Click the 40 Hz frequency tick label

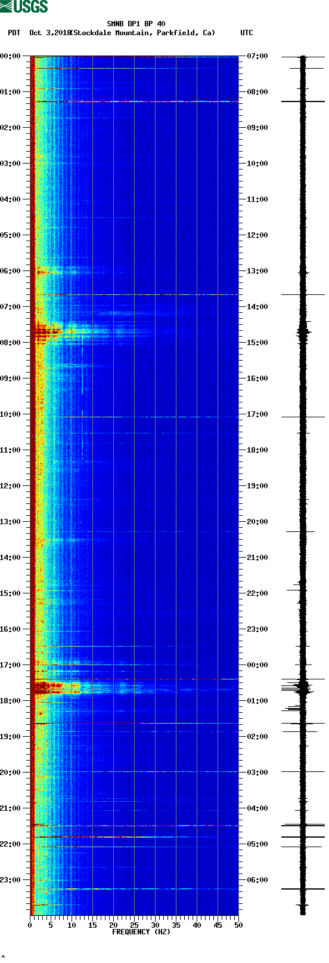coord(197,925)
